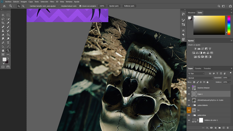Select the Frame tool

coord(3,55)
